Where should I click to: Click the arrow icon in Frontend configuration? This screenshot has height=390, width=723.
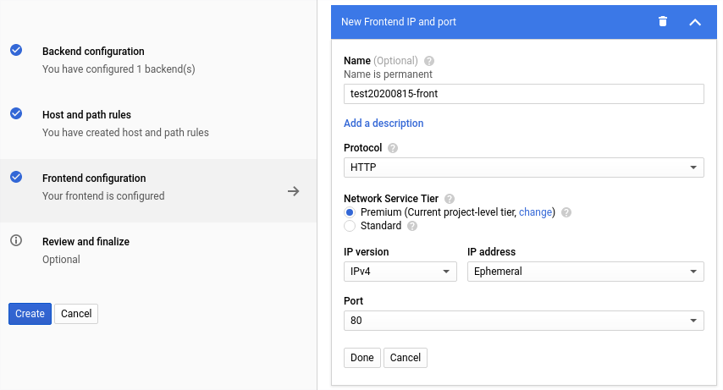[x=293, y=191]
